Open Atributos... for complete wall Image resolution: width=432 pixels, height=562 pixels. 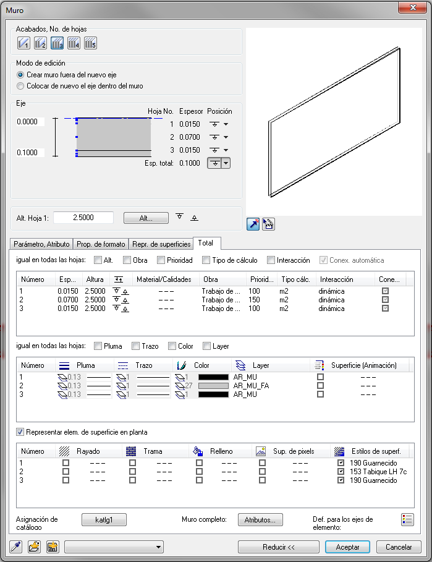260,520
